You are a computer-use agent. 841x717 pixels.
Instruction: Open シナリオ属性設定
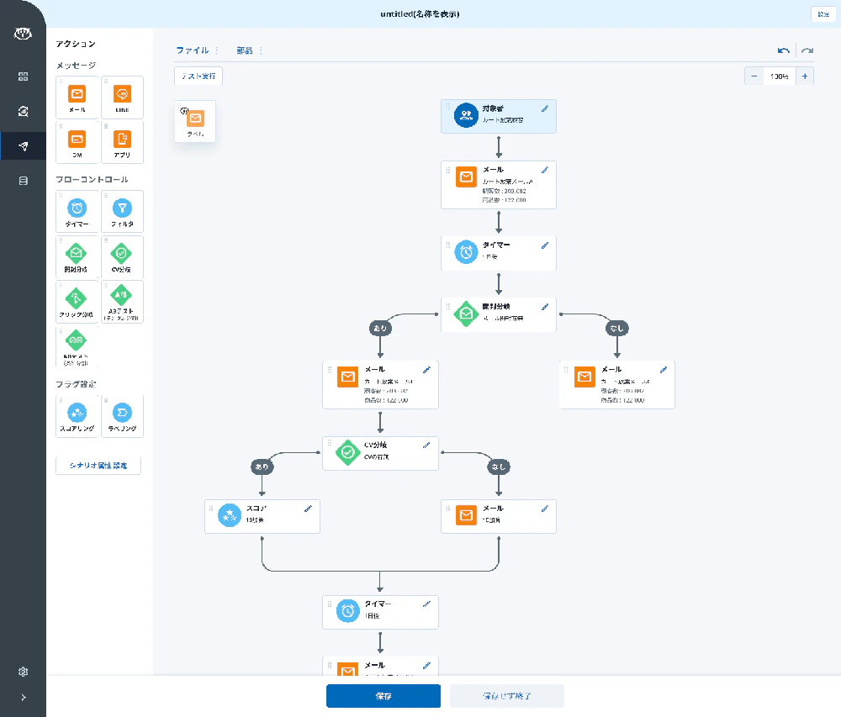(98, 466)
